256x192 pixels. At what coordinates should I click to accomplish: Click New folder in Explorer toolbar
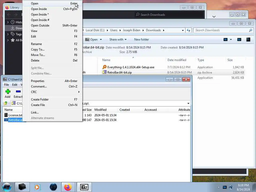point(141,39)
